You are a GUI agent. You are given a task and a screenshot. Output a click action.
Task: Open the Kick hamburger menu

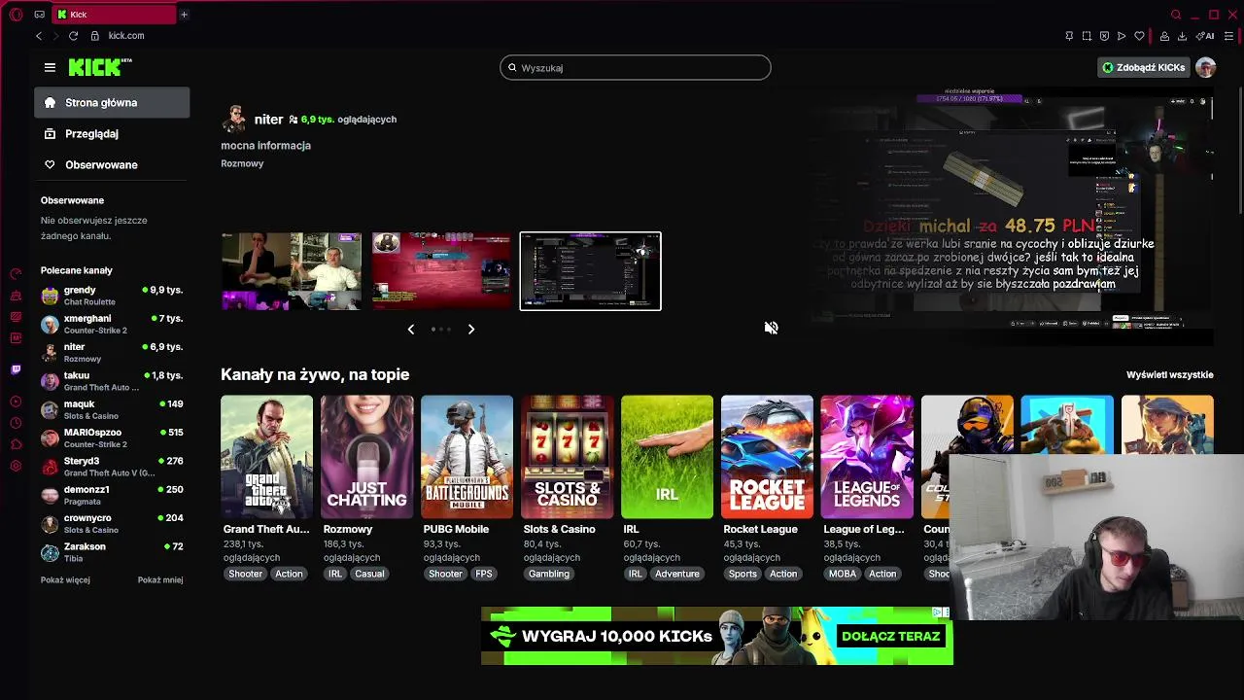(x=50, y=67)
